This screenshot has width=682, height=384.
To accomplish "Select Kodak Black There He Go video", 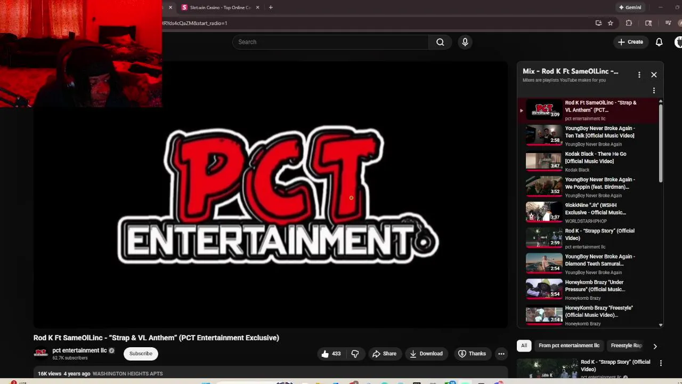I will tap(588, 162).
